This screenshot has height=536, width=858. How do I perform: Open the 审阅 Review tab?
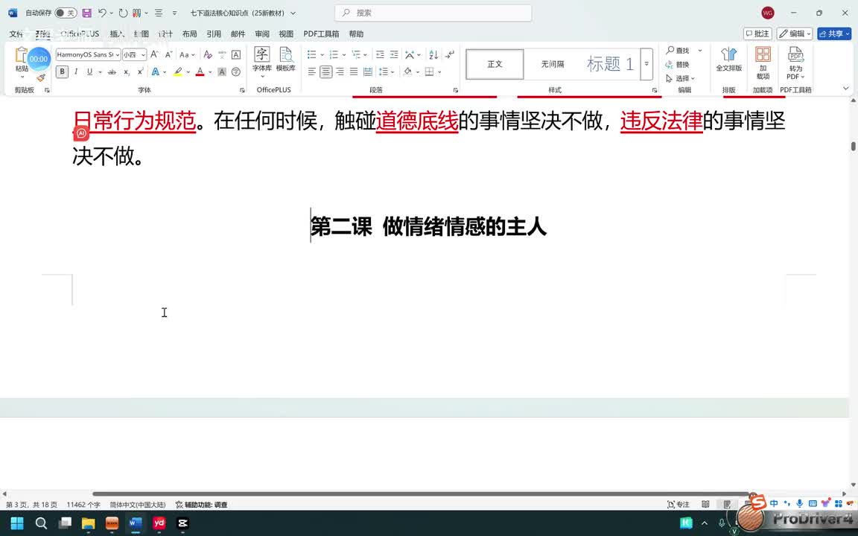tap(262, 34)
